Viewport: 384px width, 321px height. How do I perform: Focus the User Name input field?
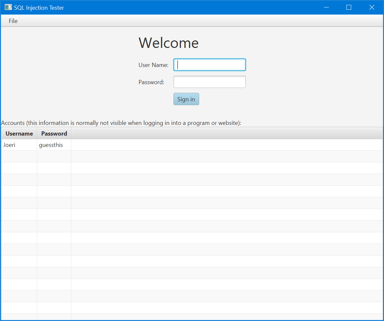[x=210, y=65]
